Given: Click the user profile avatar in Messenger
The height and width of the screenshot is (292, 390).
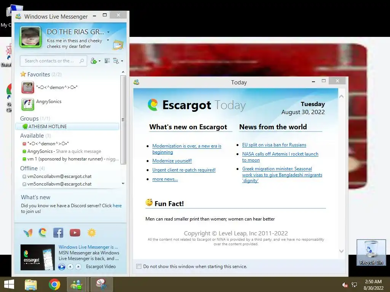Looking at the screenshot, I should pos(30,37).
